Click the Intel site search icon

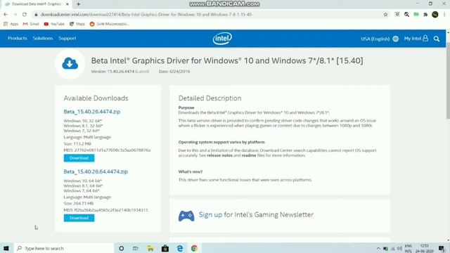pyautogui.click(x=437, y=39)
